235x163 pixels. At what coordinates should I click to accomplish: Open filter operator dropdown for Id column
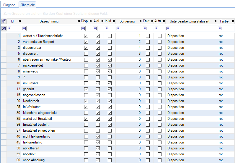tap(9, 29)
